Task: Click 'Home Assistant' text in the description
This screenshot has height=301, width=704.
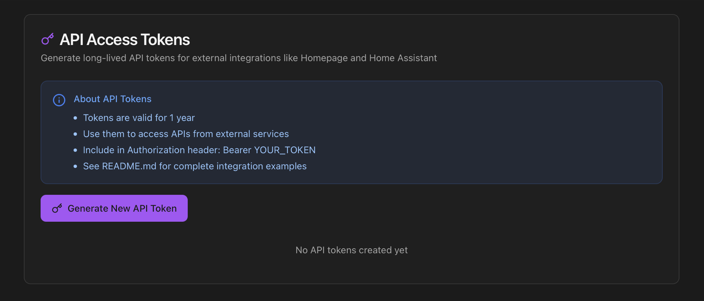Action: [403, 58]
